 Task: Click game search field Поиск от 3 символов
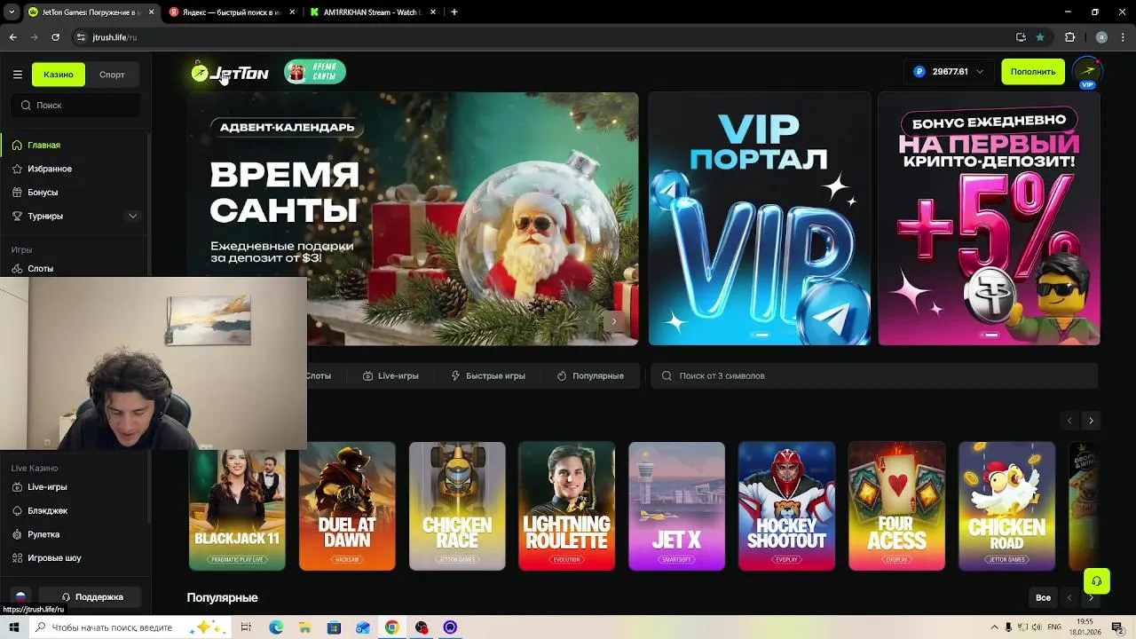coord(874,375)
